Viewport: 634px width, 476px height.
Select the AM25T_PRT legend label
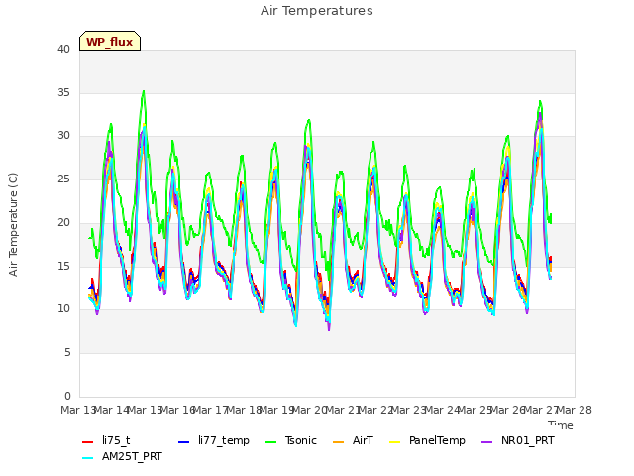tap(132, 456)
